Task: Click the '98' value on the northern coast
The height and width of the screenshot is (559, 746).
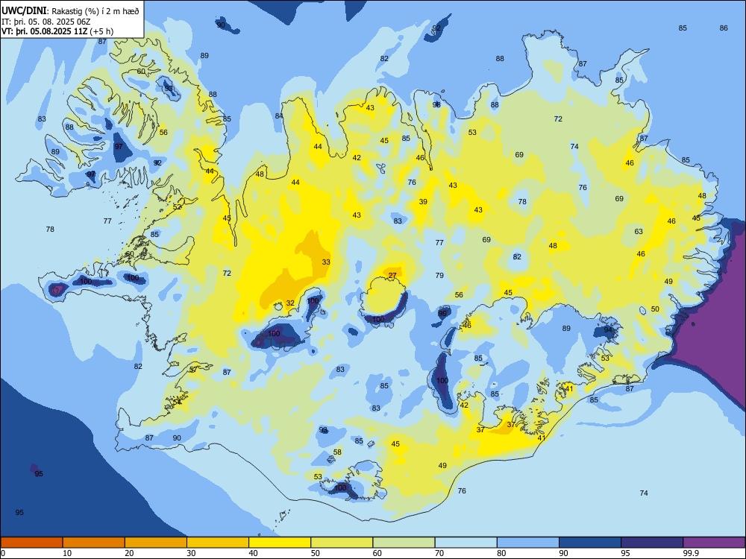Action: (436, 104)
